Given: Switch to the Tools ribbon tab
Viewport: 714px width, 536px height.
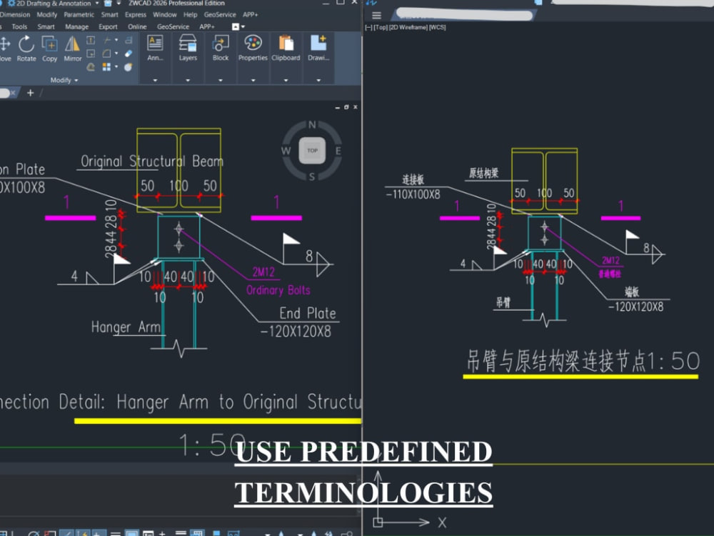Looking at the screenshot, I should click(x=19, y=27).
